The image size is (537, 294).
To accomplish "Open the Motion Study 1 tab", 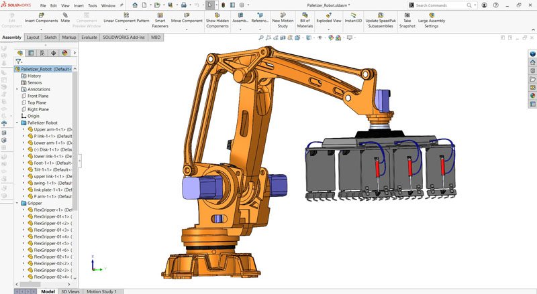I will [101, 291].
